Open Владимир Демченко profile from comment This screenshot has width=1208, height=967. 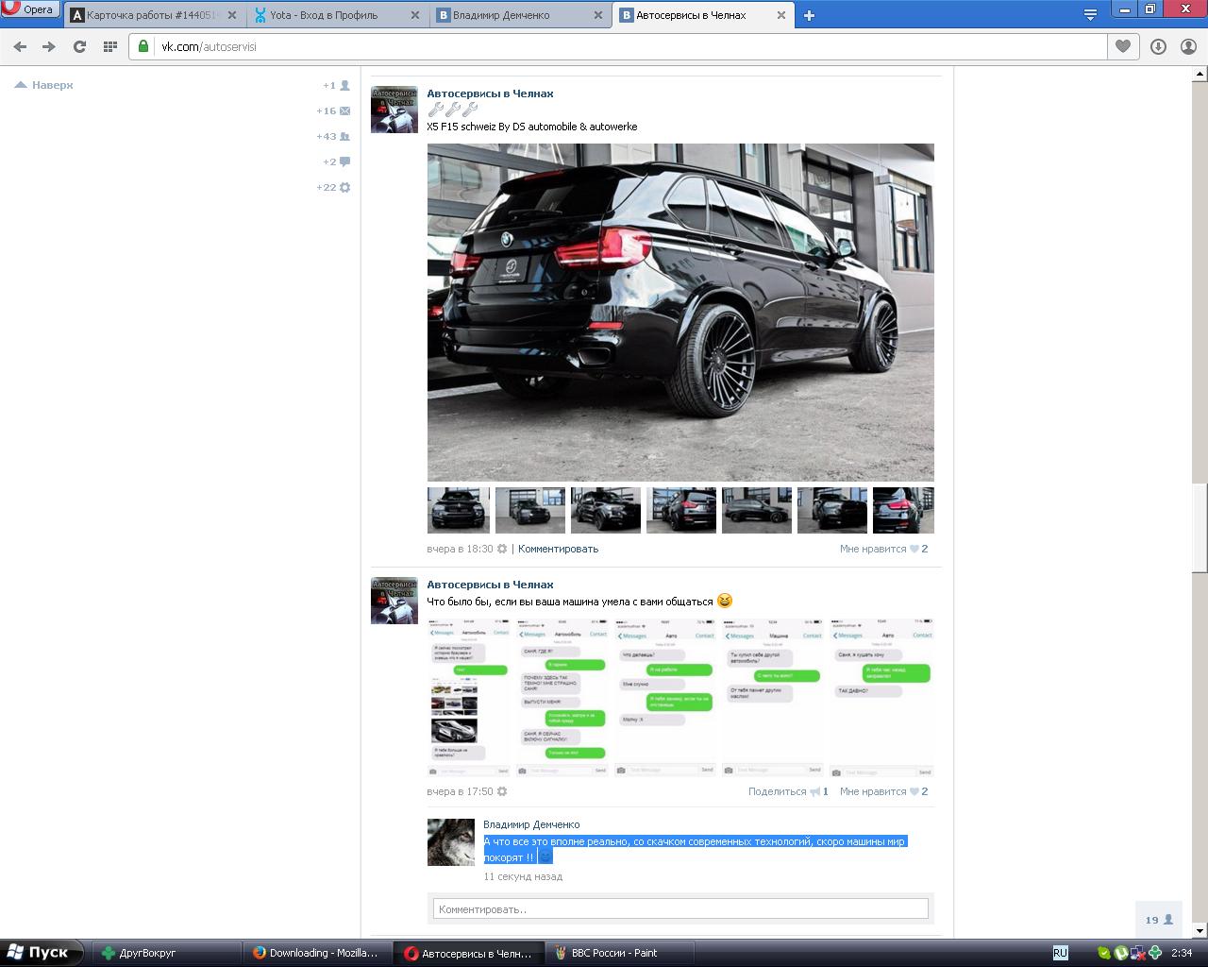[x=531, y=824]
